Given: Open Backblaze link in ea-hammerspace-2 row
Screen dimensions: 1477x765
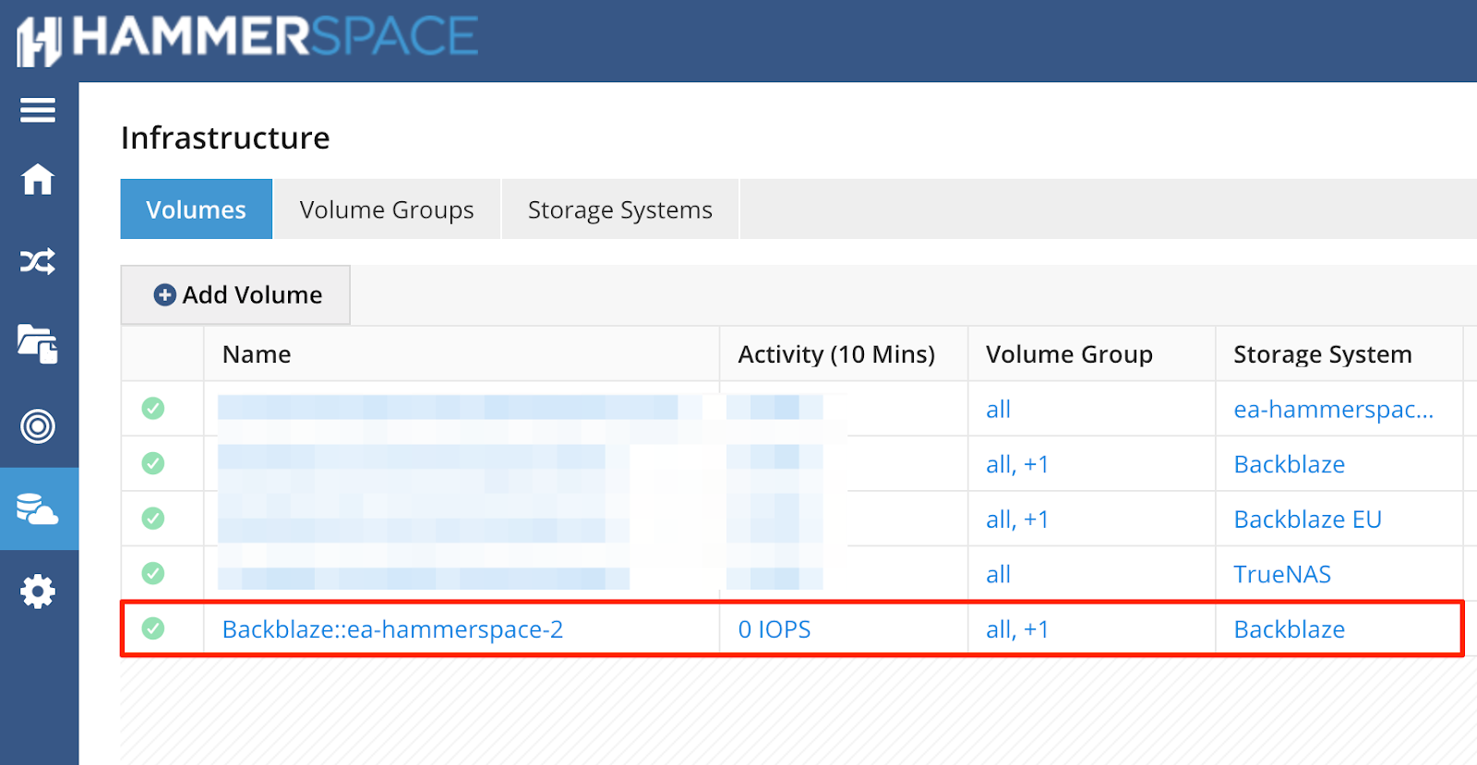Looking at the screenshot, I should [1290, 629].
